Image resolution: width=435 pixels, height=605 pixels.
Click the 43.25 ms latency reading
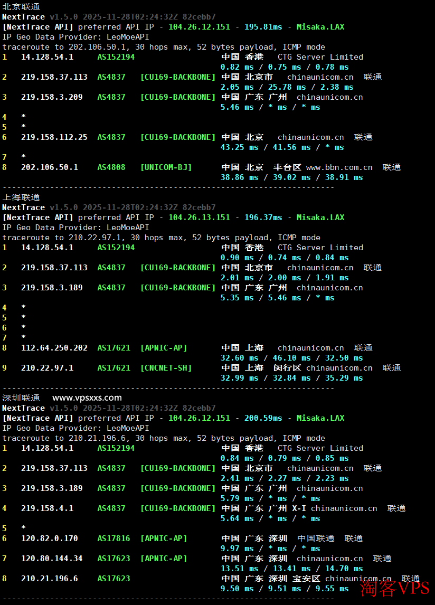click(237, 147)
